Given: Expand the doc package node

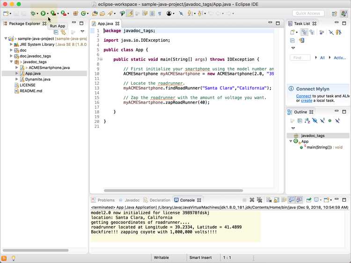Looking at the screenshot, I should [x=11, y=50].
